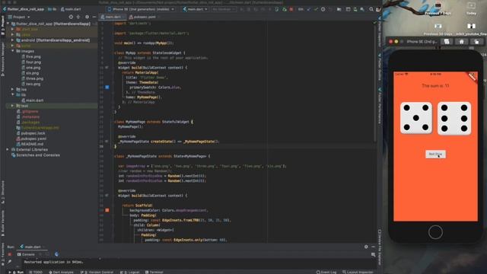
Task: Select Scratches and Consoles
Action: click(x=36, y=155)
